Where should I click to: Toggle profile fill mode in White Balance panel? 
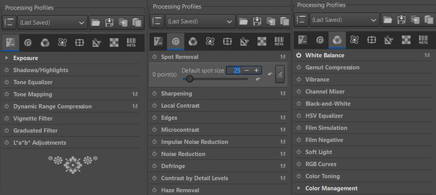tap(302, 19)
